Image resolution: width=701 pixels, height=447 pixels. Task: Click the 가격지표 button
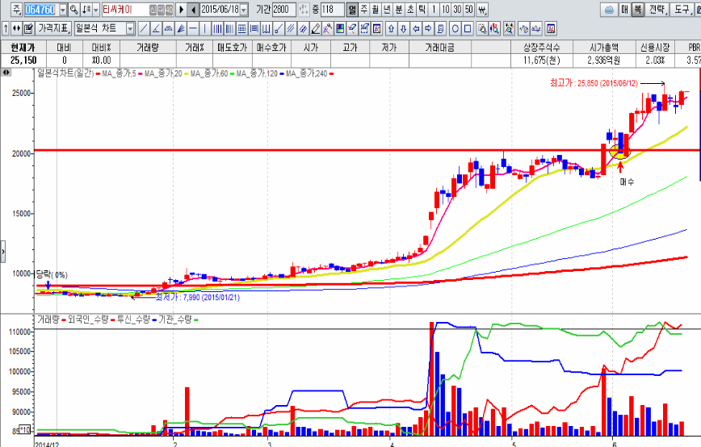coord(52,28)
